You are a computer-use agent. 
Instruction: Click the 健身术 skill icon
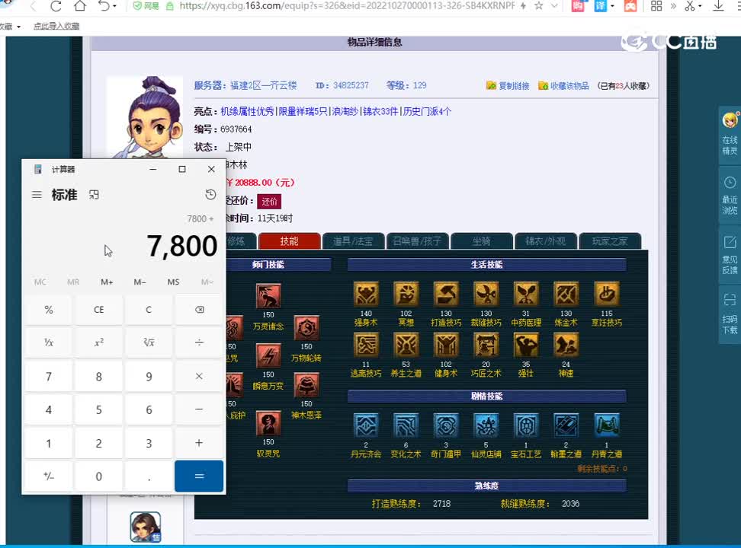(x=446, y=346)
